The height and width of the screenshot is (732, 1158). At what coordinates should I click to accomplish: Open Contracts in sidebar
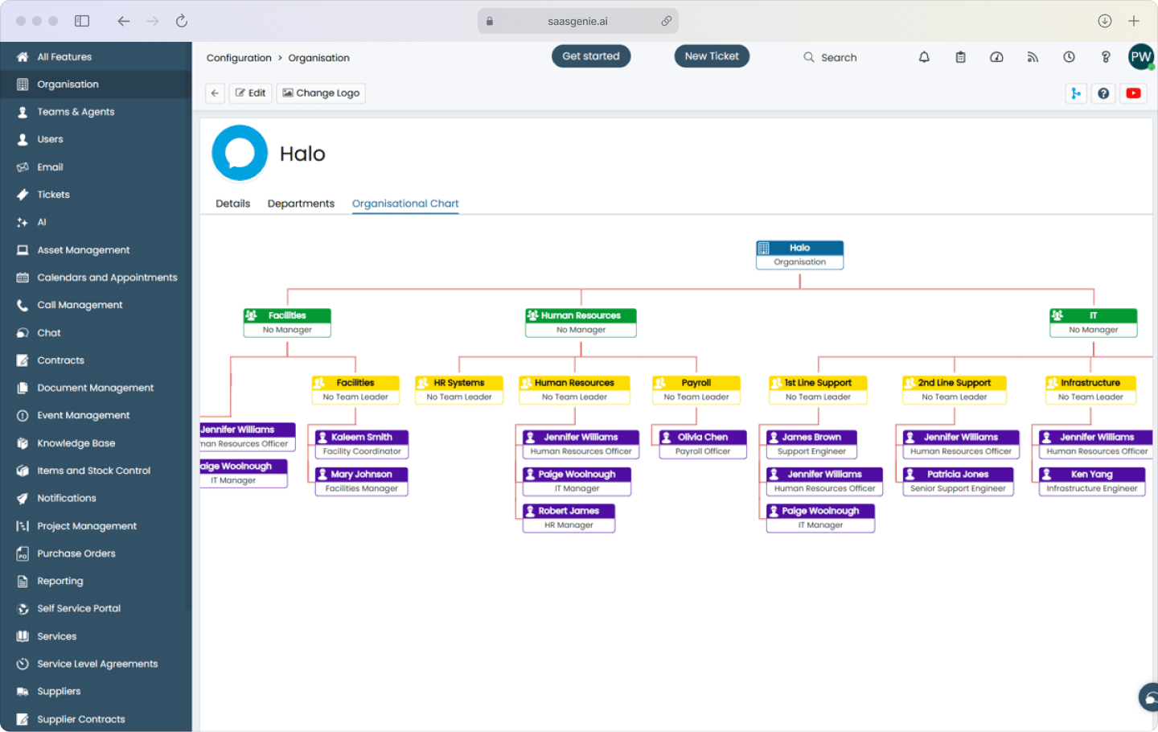coord(96,360)
